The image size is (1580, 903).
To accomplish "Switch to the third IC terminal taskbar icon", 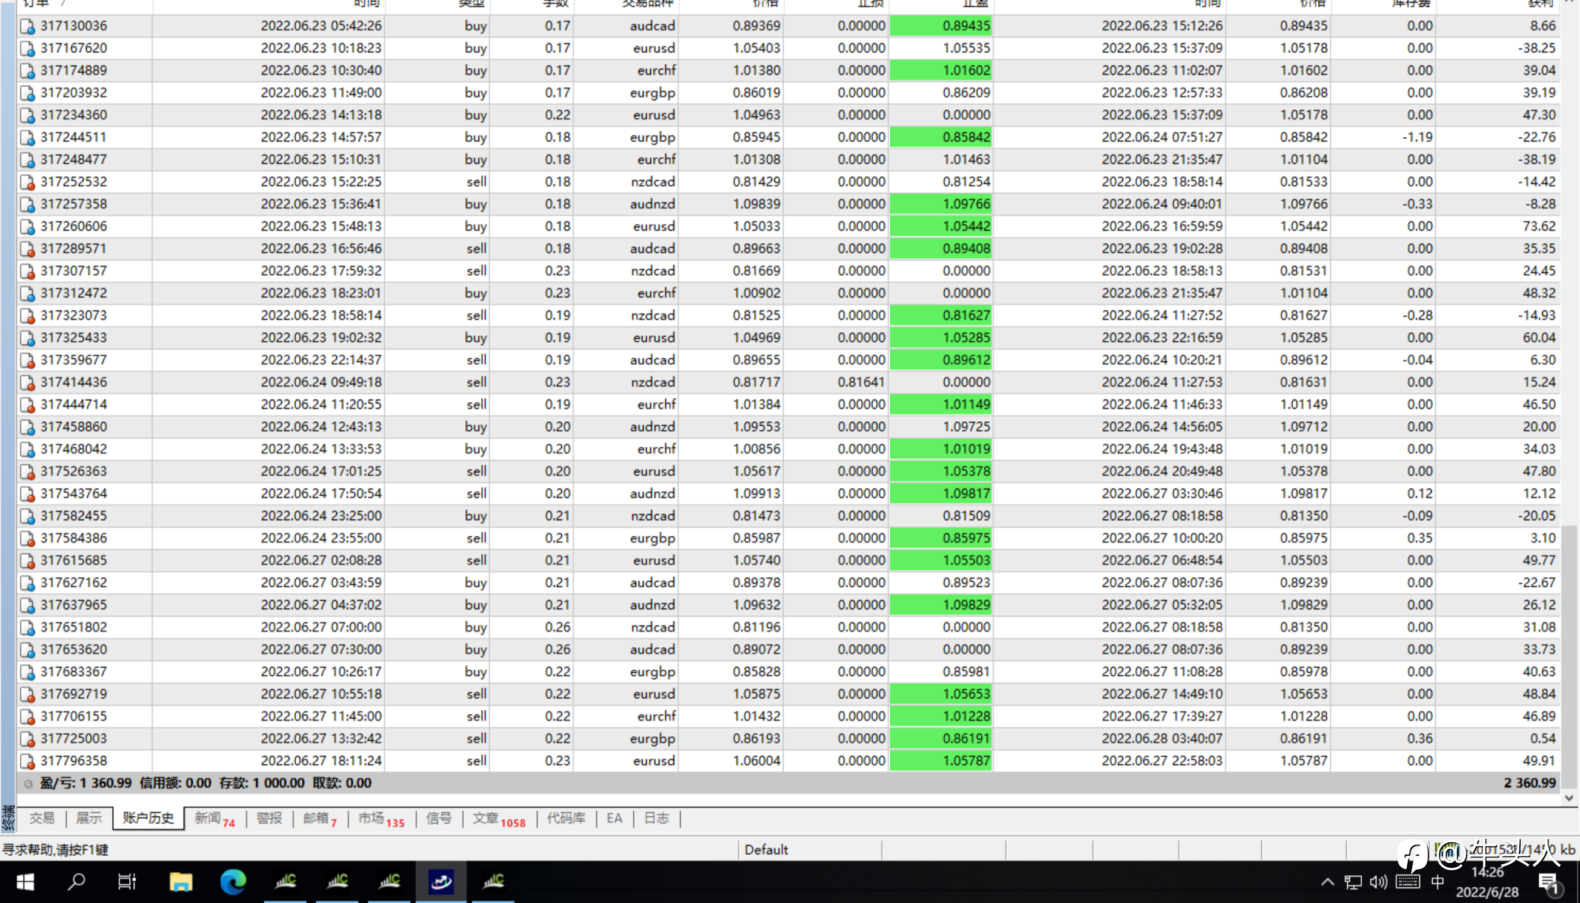I will coord(390,882).
